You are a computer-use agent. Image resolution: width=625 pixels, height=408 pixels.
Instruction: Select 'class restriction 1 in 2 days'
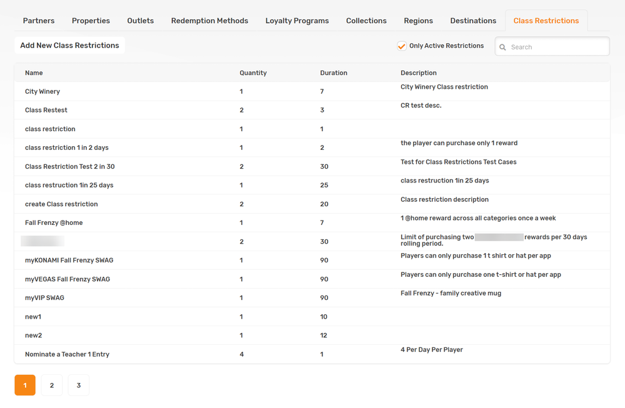pos(312,148)
